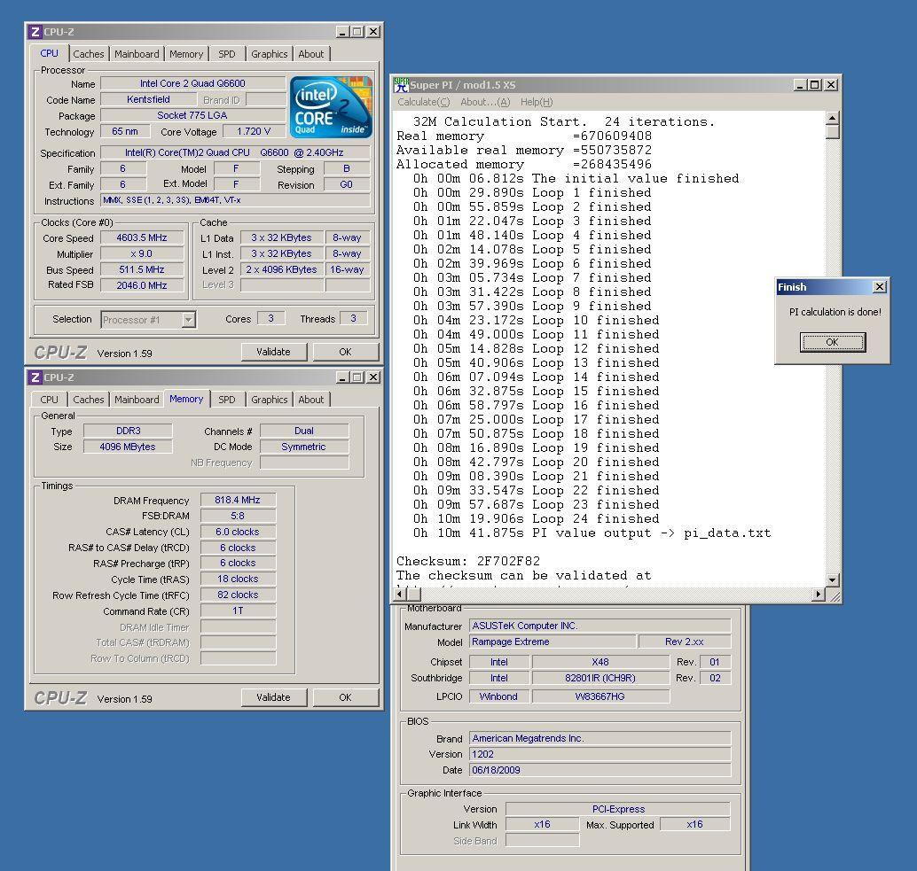Click Super PI horizontal scrollbar left arrow

400,594
